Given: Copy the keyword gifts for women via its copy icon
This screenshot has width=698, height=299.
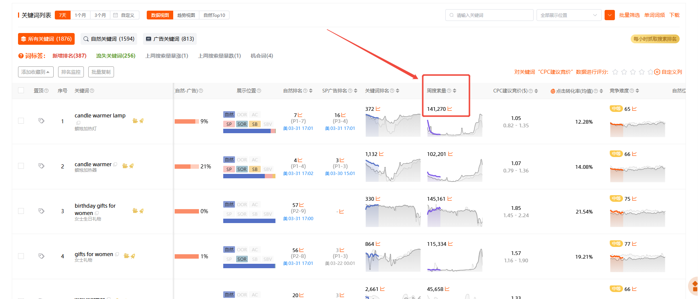Looking at the screenshot, I should point(117,254).
